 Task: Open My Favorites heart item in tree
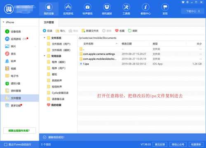click(54, 105)
